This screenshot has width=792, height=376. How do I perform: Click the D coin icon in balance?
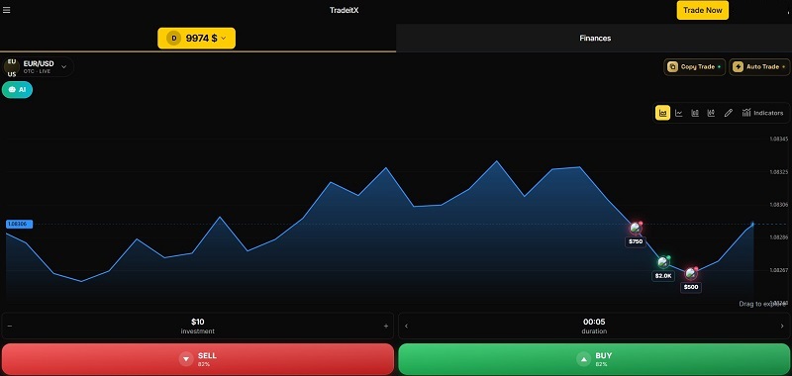174,38
